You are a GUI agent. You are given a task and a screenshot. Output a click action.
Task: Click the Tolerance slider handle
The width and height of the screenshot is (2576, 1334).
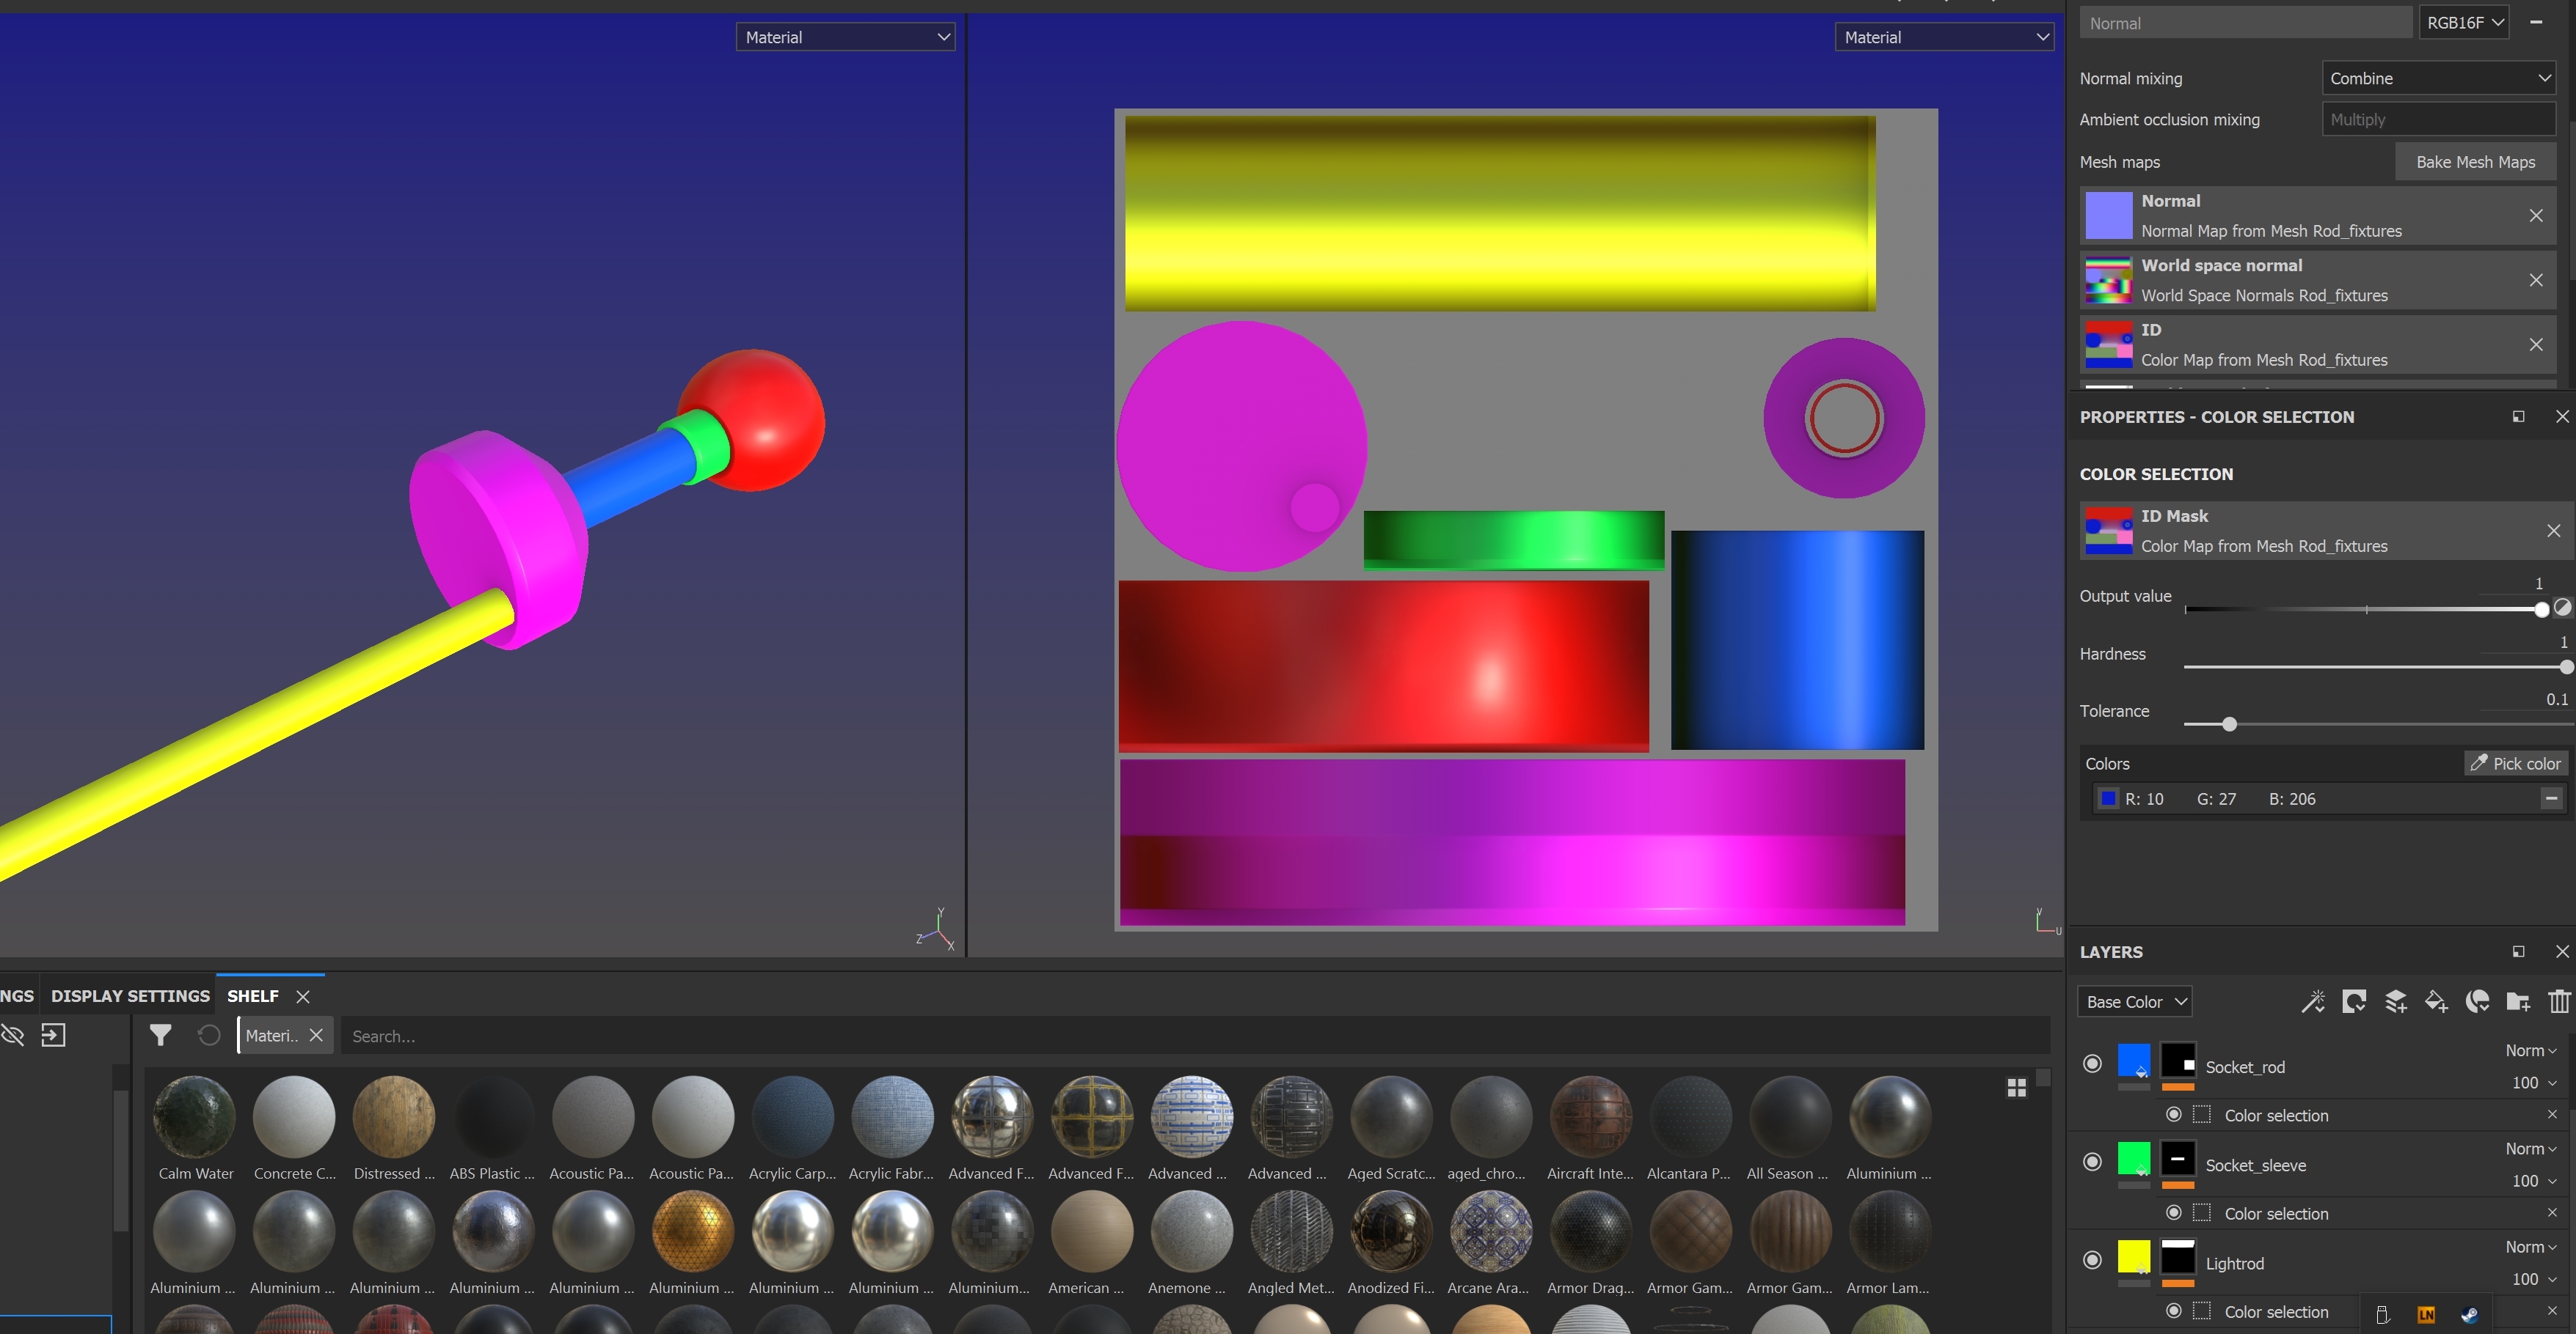[2229, 724]
